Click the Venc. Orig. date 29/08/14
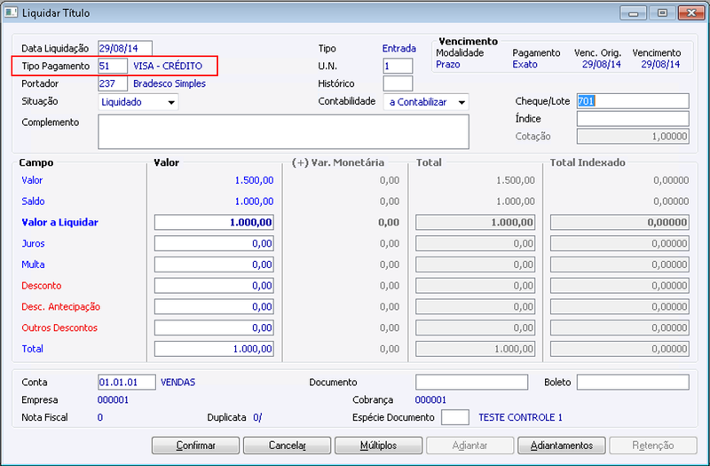This screenshot has width=710, height=466. 602,64
